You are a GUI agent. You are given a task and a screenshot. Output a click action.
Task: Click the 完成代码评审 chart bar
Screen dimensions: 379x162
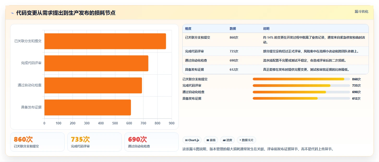[96, 63]
